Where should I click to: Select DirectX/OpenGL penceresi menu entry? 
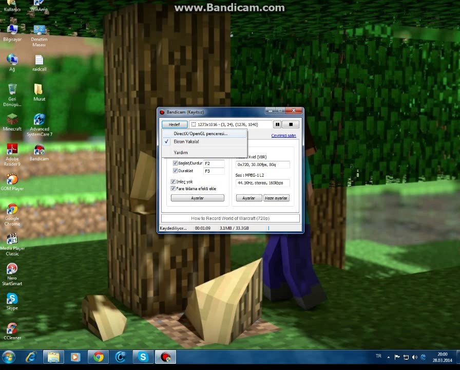pyautogui.click(x=204, y=134)
